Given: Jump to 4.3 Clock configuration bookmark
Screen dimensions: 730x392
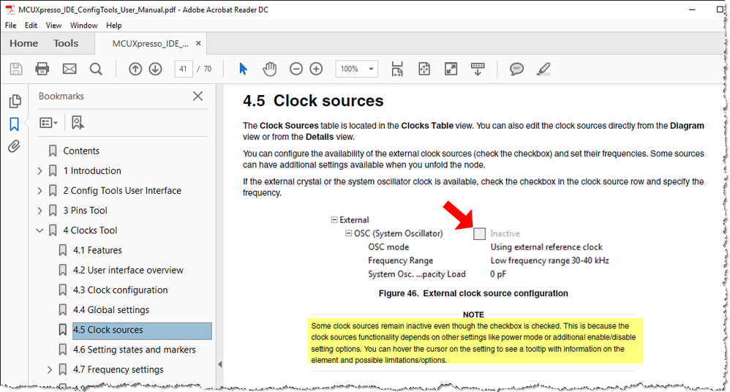Looking at the screenshot, I should pyautogui.click(x=120, y=290).
